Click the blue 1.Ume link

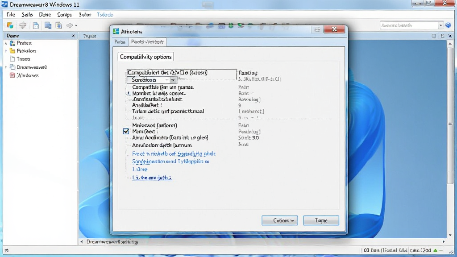point(140,169)
